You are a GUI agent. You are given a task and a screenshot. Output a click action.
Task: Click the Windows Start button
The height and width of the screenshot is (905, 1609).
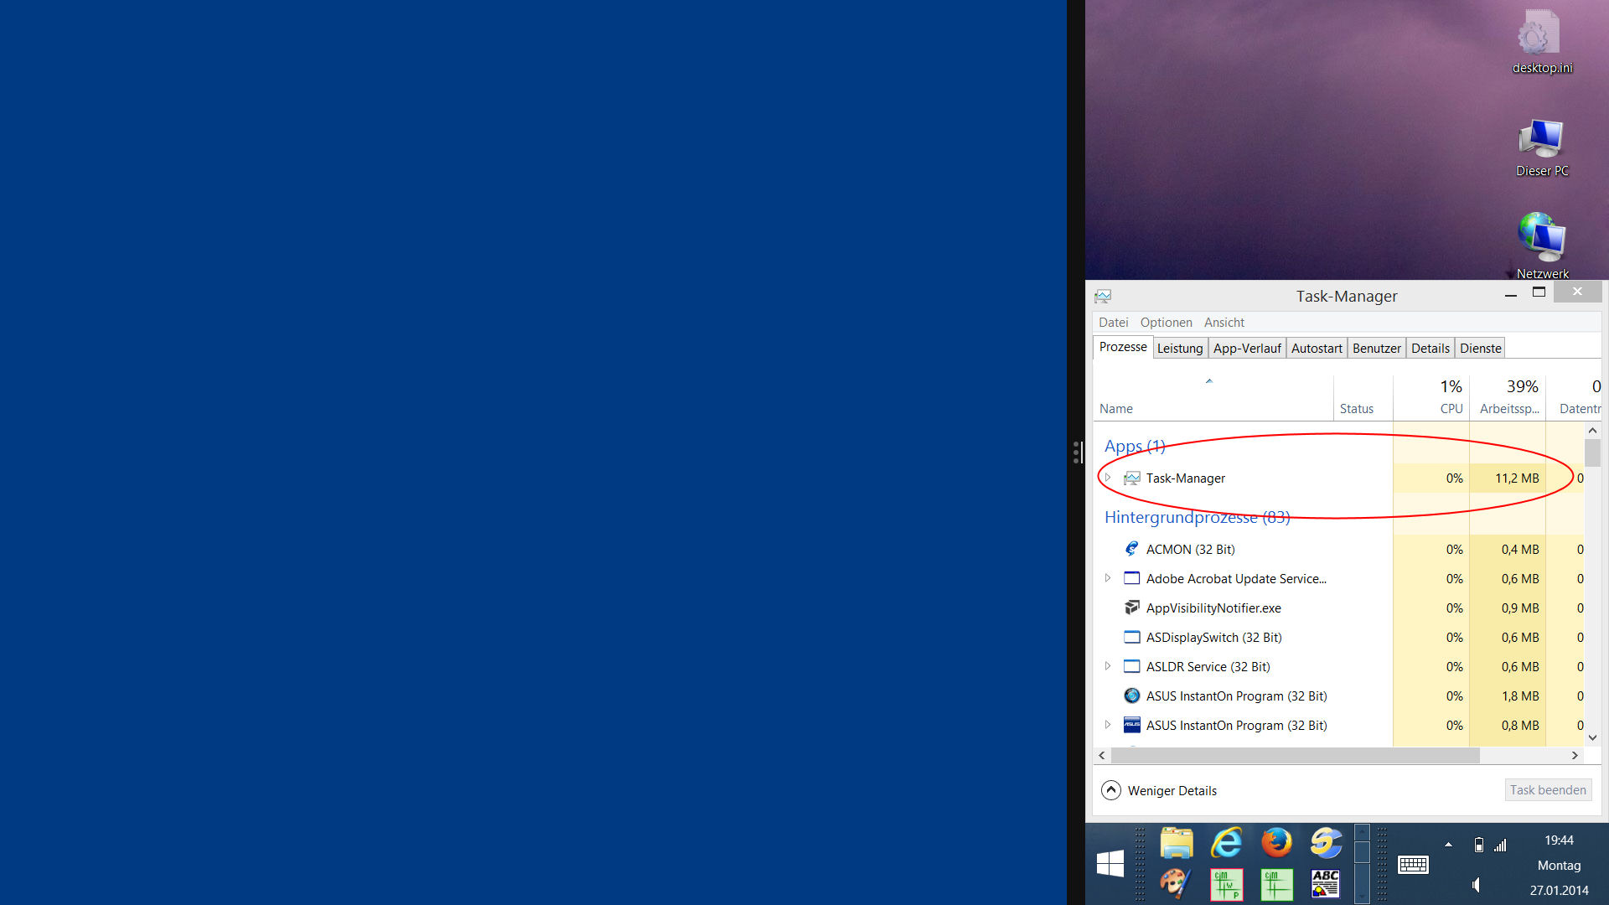click(x=1110, y=863)
